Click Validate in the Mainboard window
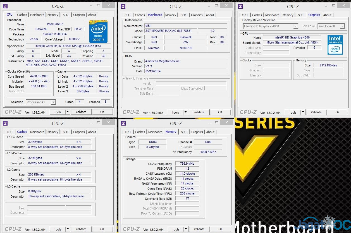The image size is (351, 233). pyautogui.click(x=199, y=112)
